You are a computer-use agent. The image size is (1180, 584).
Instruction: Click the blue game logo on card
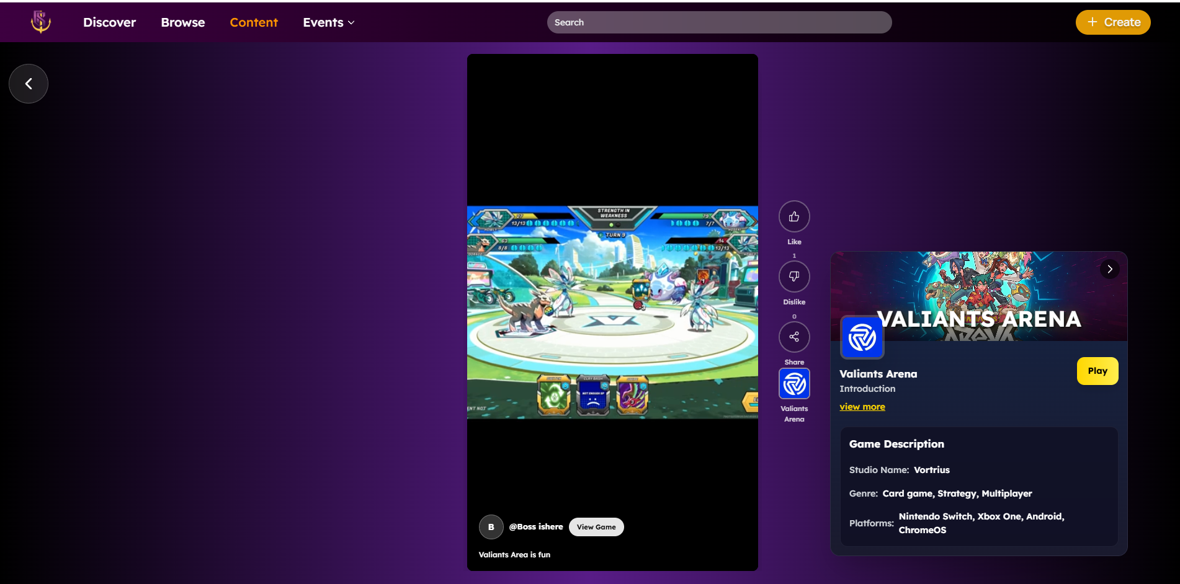(862, 337)
